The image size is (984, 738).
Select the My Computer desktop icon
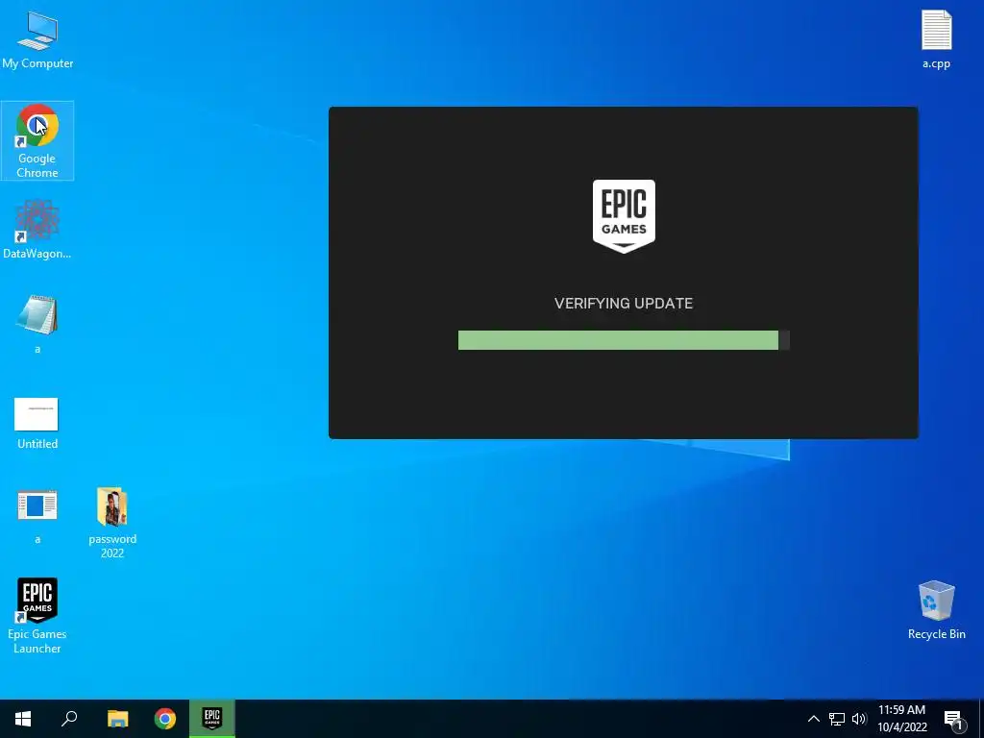coord(37,40)
